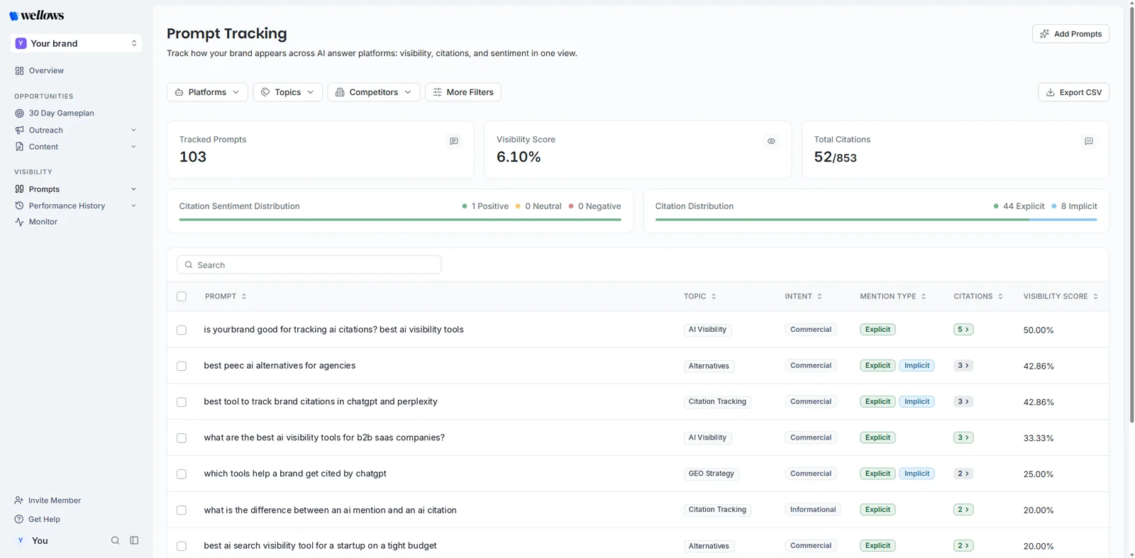Tick checkbox for track brand citations row
Screen dimensions: 1135x558
pos(182,402)
